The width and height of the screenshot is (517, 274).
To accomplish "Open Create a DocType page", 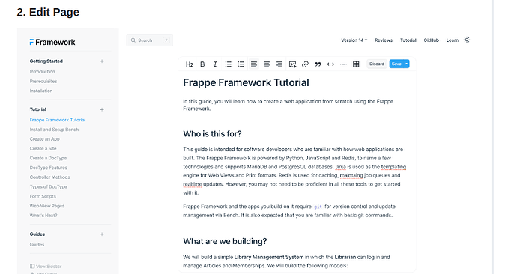I will [x=48, y=158].
